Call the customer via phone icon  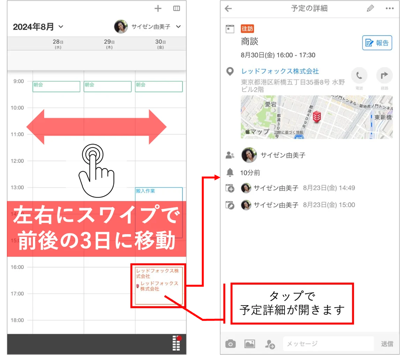click(x=359, y=76)
